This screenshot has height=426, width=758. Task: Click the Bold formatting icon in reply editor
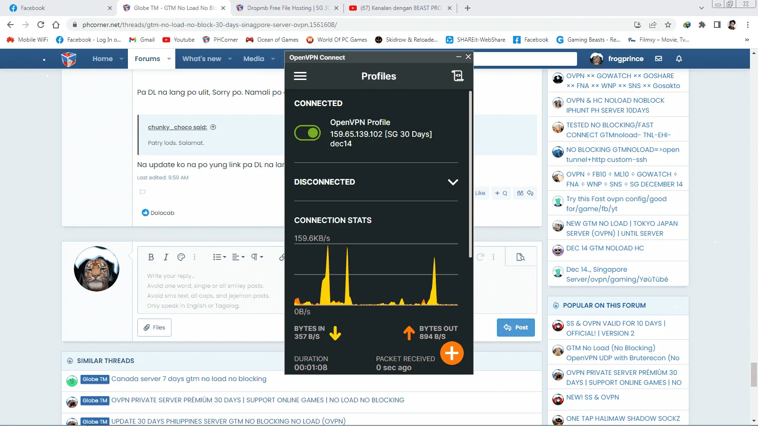(x=151, y=257)
